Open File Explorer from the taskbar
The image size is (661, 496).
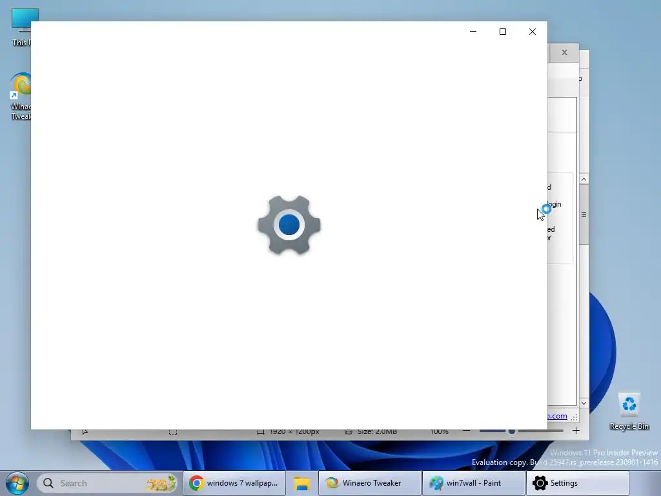tap(302, 483)
